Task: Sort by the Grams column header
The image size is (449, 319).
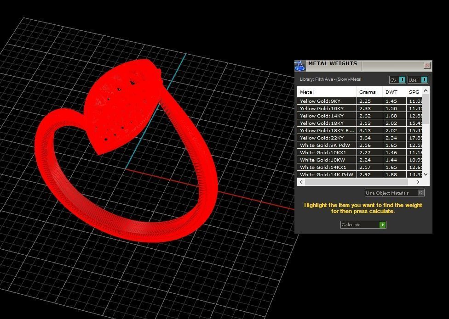Action: coord(369,92)
